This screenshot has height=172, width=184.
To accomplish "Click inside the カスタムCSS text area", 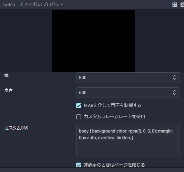I will point(128,141).
